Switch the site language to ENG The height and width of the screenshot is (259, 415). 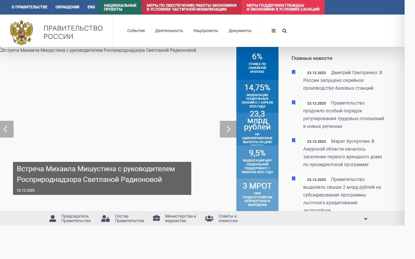coord(91,7)
